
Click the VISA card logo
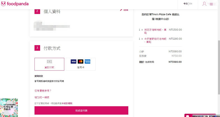74,62
